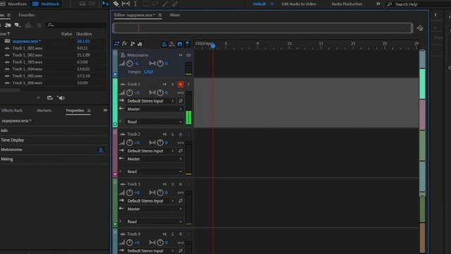Click Track 1 polarity reverse icon
This screenshot has height=254, width=451.
click(x=180, y=101)
